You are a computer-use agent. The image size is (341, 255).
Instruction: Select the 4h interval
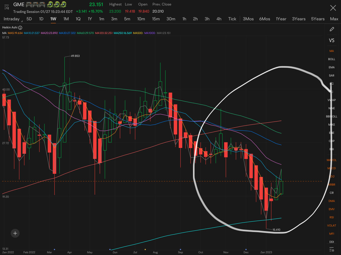coord(219,19)
